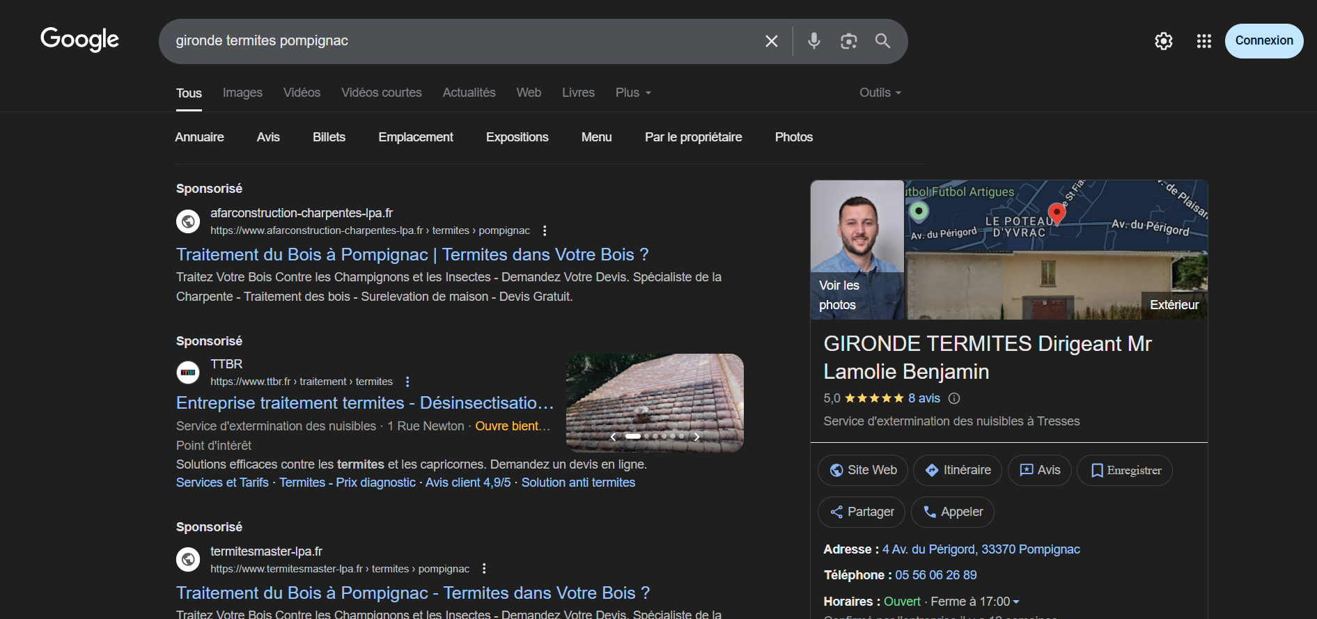Open the Outils dropdown
Screen dimensions: 1317x619
tap(880, 93)
